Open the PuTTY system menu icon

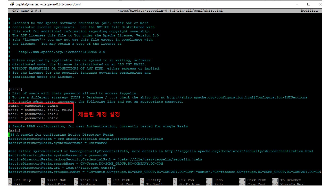click(x=12, y=4)
